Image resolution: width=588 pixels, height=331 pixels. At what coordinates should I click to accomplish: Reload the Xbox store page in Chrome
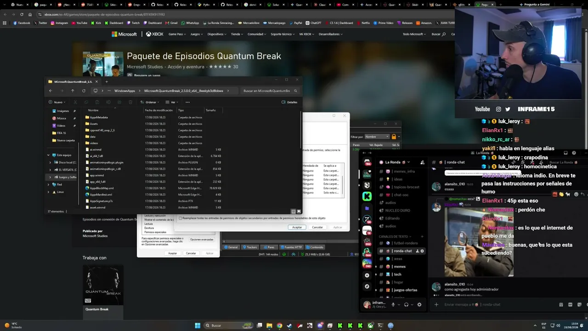click(x=21, y=14)
